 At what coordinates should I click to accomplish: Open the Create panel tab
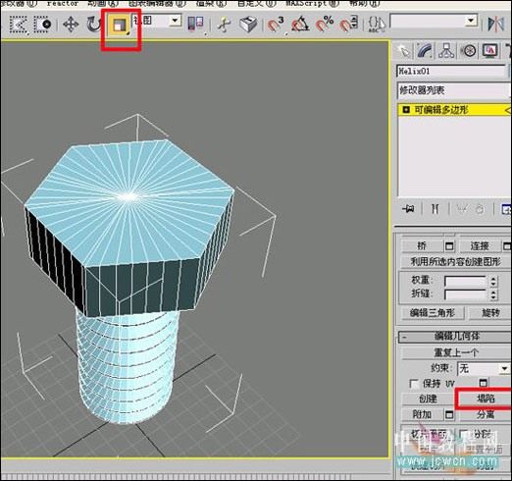403,51
